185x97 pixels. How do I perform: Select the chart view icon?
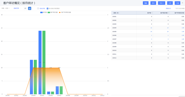tap(30, 8)
